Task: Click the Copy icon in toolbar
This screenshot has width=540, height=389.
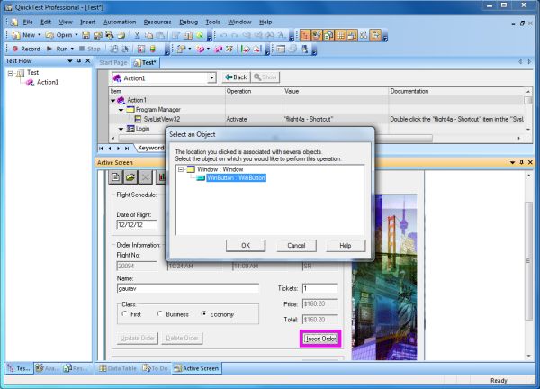Action: pos(148,35)
